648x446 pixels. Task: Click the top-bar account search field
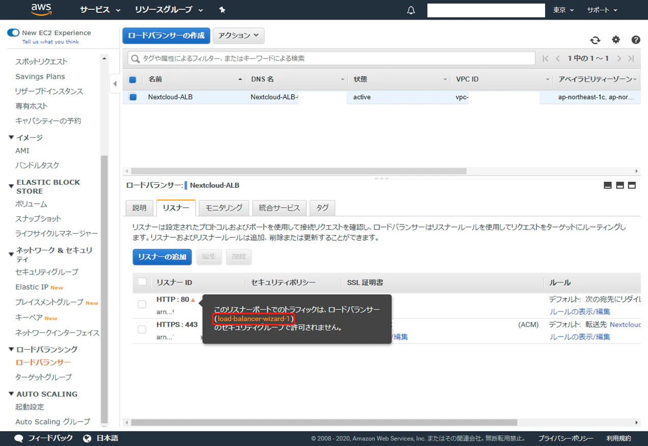pyautogui.click(x=486, y=10)
